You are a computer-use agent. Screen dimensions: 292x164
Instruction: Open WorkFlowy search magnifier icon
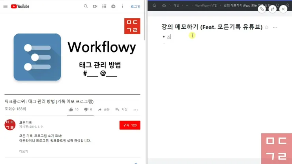(x=278, y=6)
